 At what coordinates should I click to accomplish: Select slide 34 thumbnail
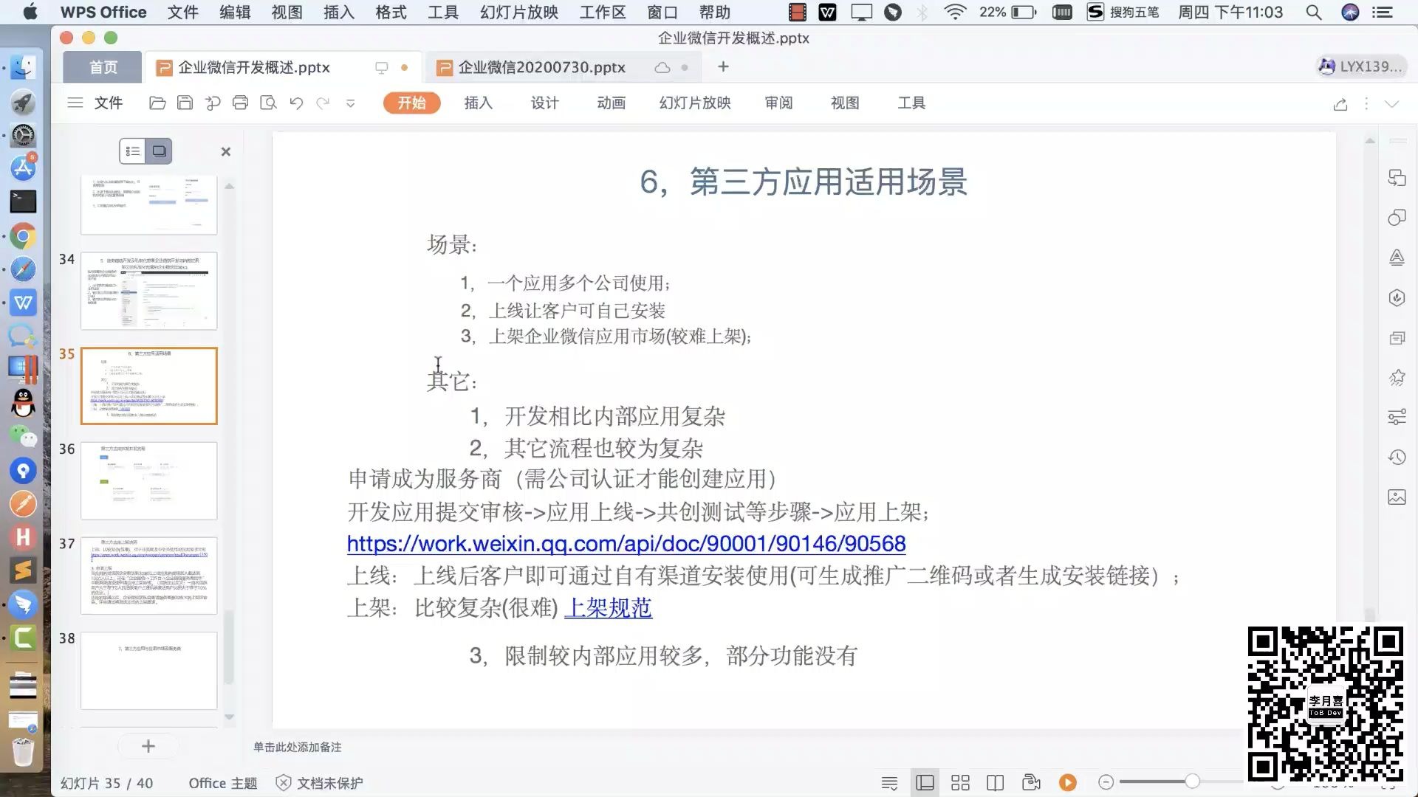[x=148, y=291]
